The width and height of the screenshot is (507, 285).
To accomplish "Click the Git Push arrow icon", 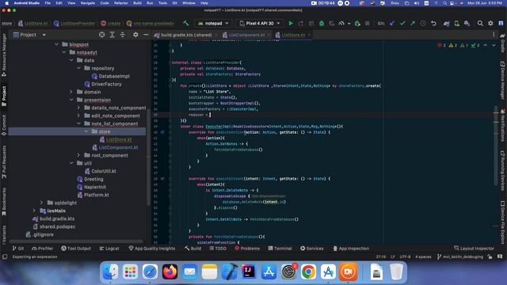I will tap(413, 23).
